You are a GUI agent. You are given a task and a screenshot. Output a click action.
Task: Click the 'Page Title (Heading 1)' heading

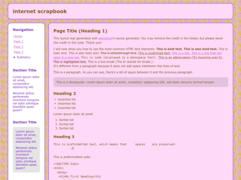click(x=80, y=31)
